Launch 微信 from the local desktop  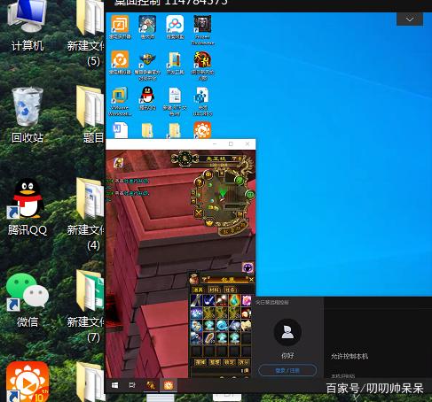tap(27, 299)
